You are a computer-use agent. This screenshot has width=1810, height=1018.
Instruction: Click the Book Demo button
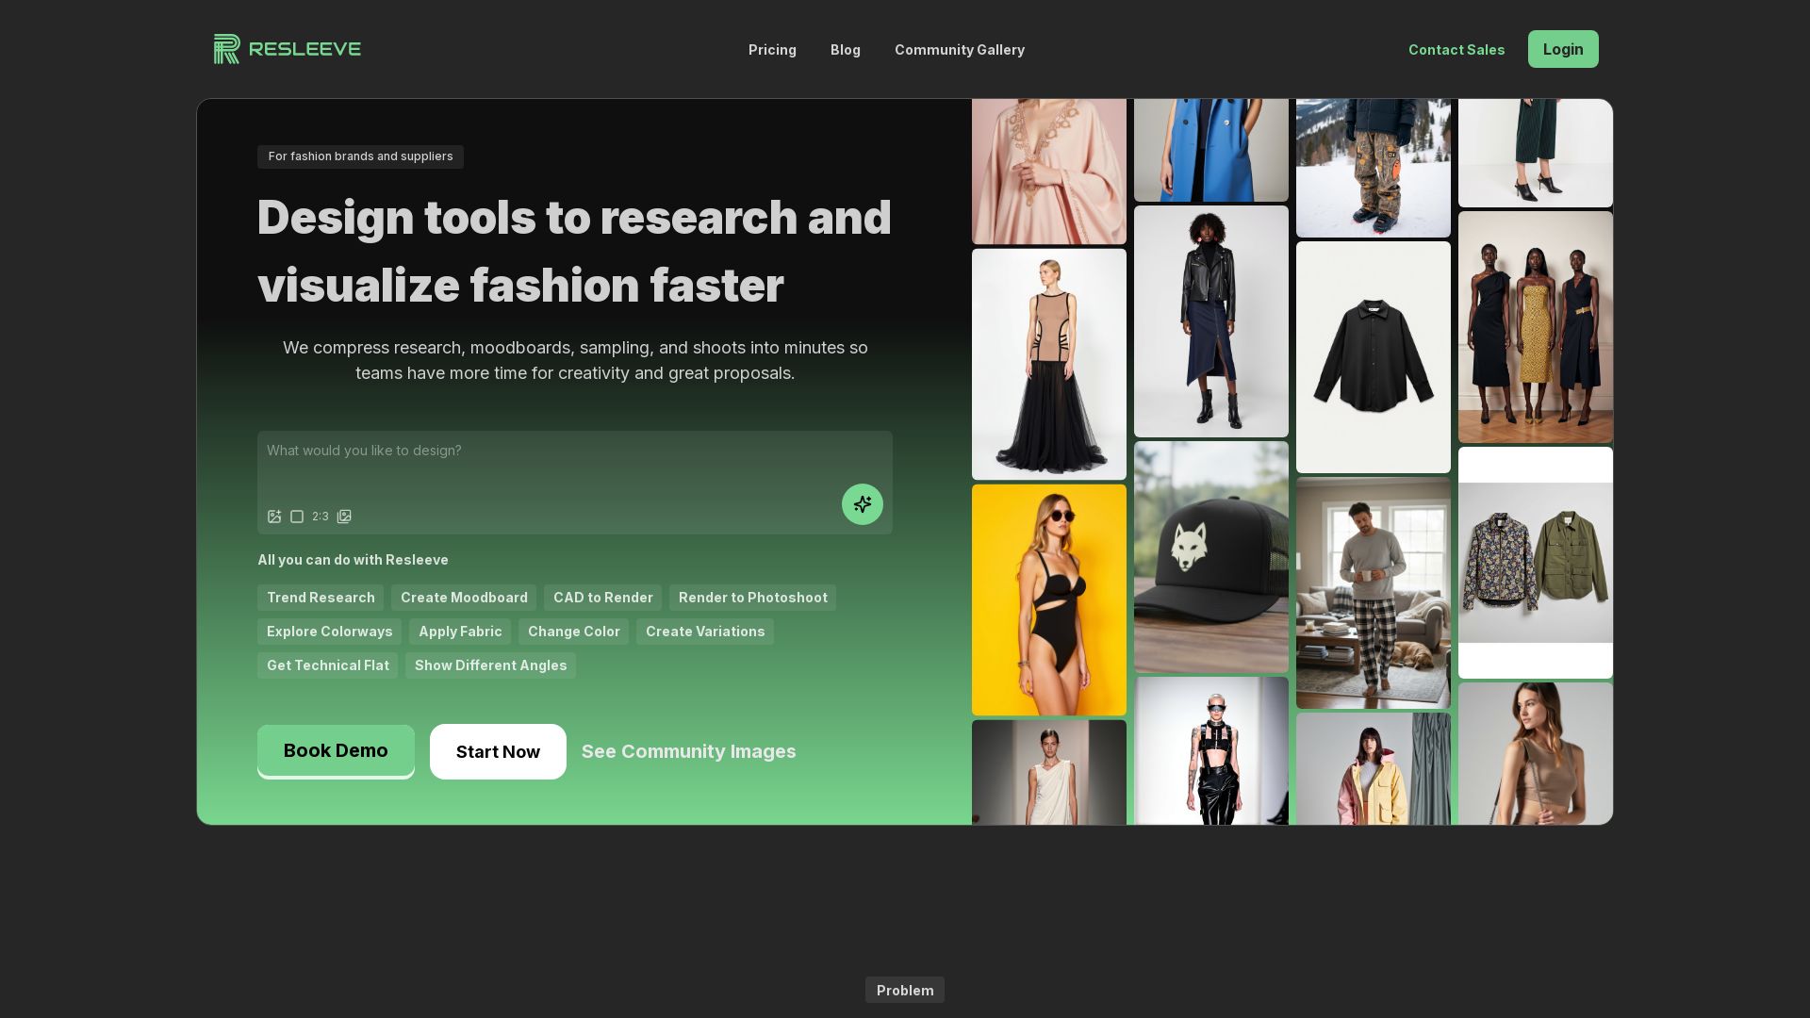336,751
